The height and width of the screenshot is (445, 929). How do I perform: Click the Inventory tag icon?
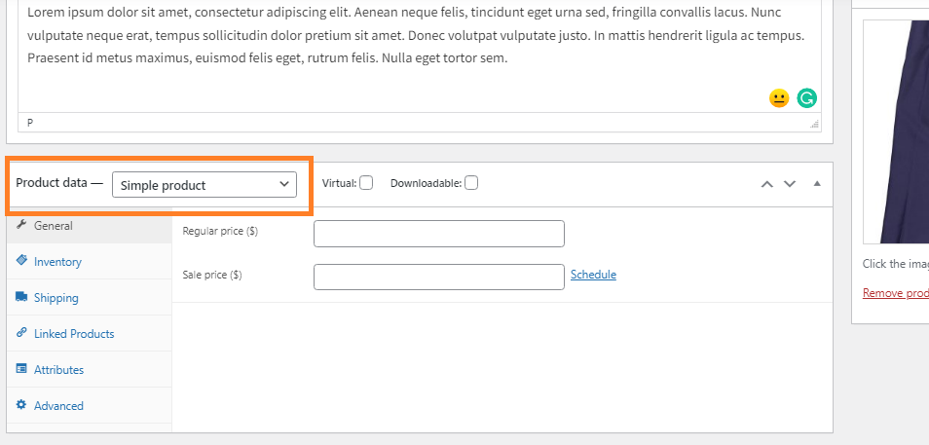pos(21,261)
